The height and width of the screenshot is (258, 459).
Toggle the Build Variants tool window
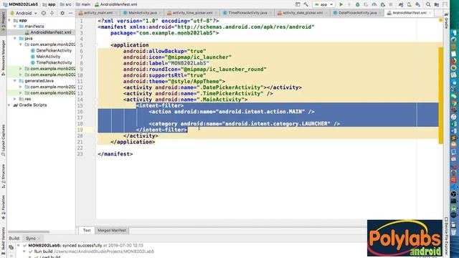[x=3, y=241]
